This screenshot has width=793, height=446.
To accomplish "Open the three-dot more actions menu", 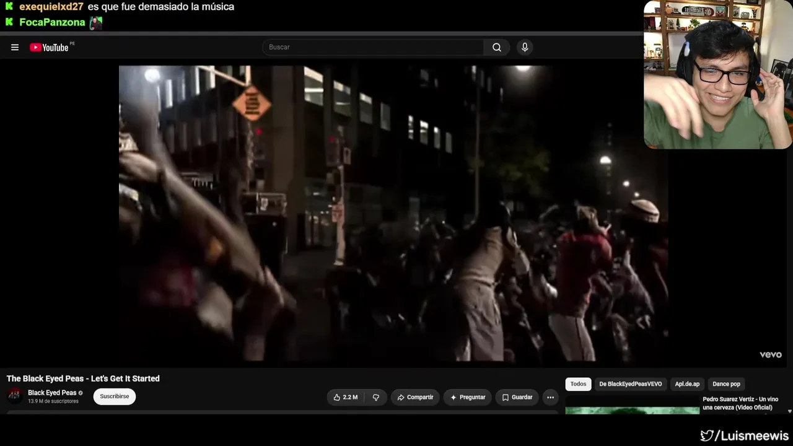I will pyautogui.click(x=550, y=397).
